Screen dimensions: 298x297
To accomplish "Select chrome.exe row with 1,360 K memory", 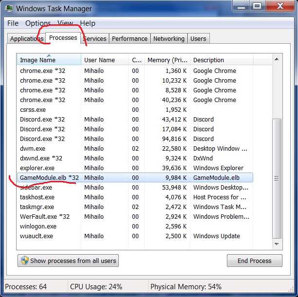I will [135, 71].
